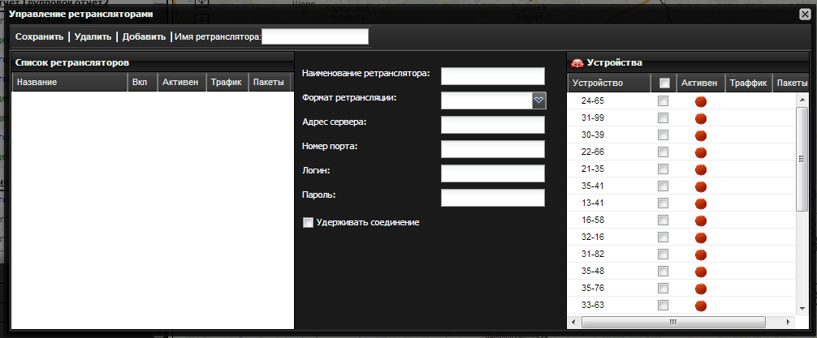Enable Удерживать соединение checkbox
Image resolution: width=817 pixels, height=338 pixels.
coord(308,222)
